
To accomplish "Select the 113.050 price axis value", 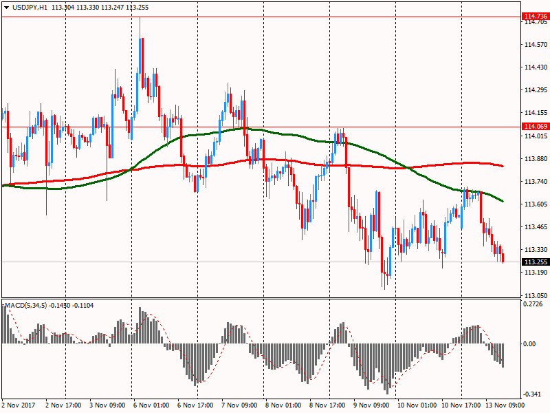I will (x=536, y=296).
